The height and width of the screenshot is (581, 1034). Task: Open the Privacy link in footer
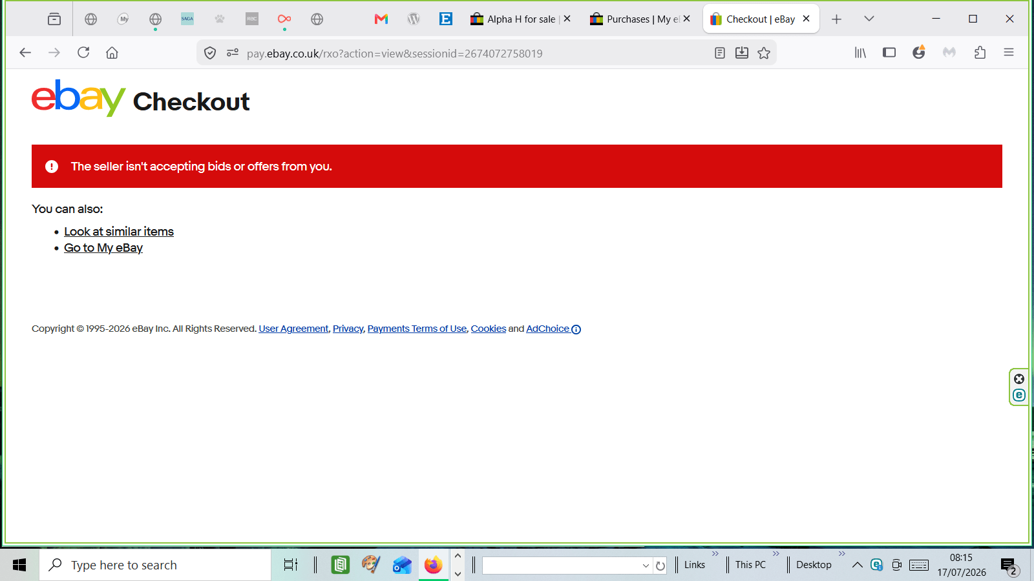click(348, 329)
